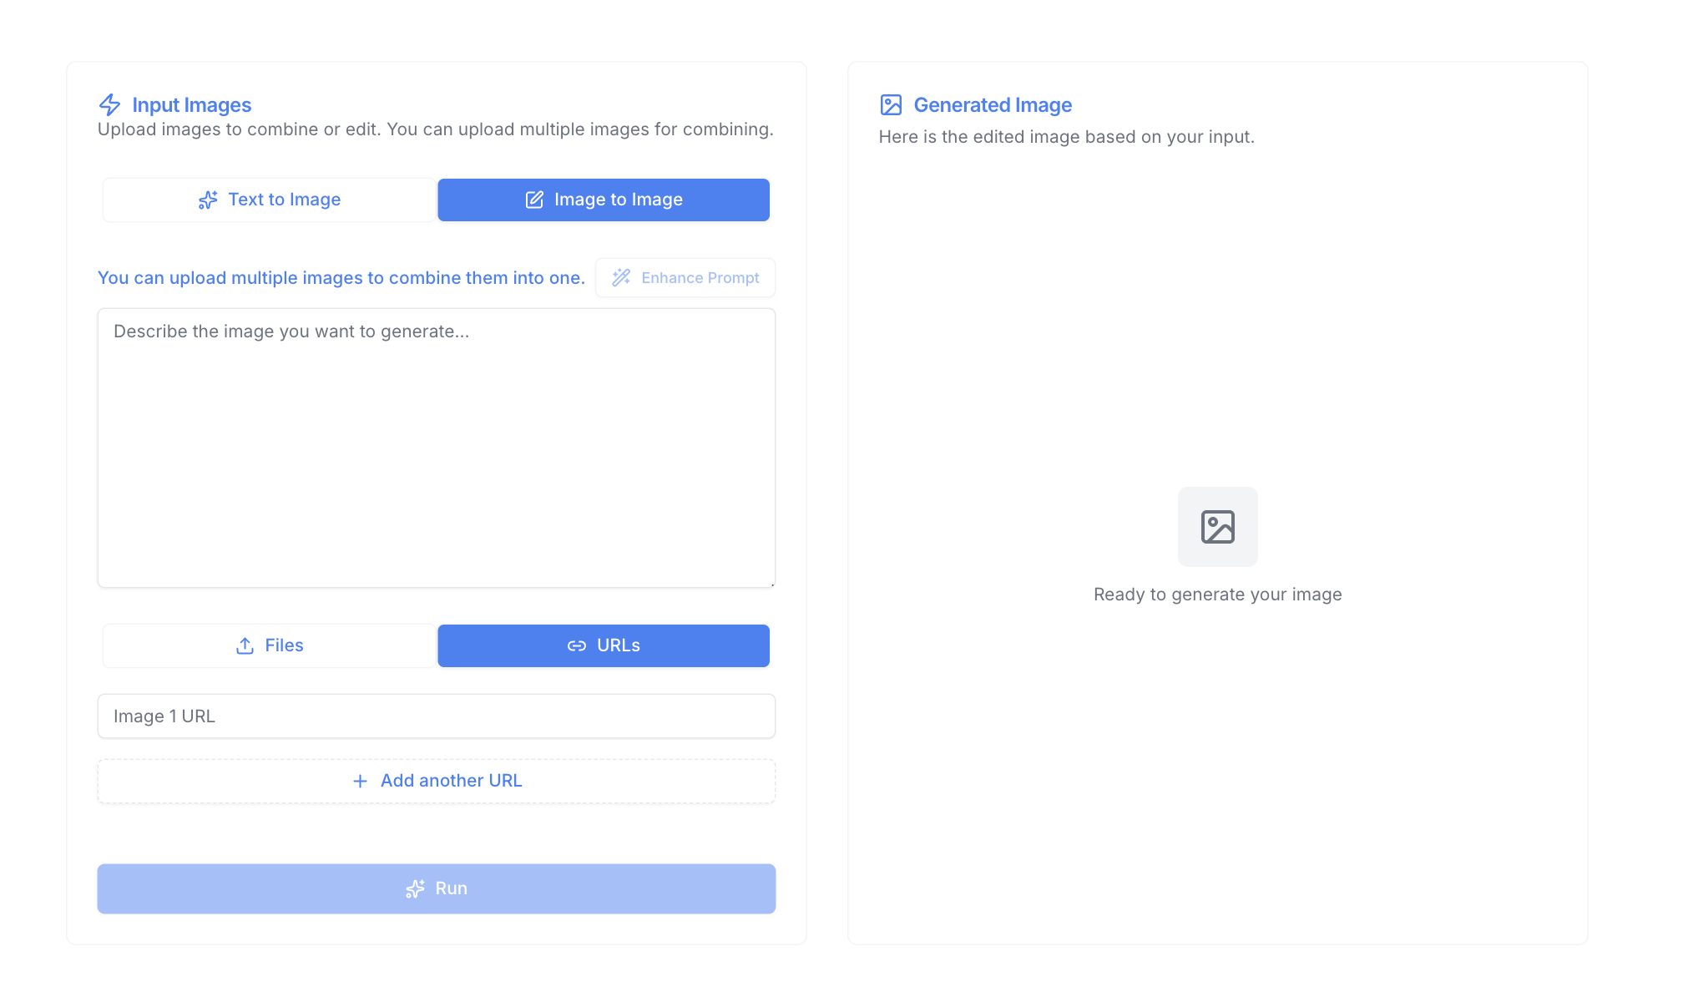Switch to the Text to Image tab

pos(269,200)
